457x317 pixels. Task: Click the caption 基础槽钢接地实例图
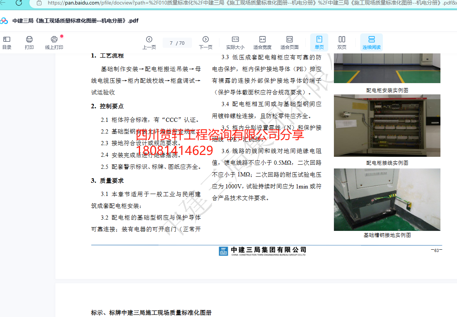[387, 235]
